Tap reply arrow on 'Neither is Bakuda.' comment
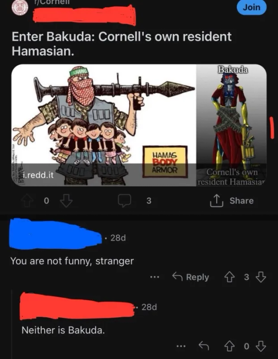Image resolution: width=278 pixels, height=359 pixels. coord(204,346)
